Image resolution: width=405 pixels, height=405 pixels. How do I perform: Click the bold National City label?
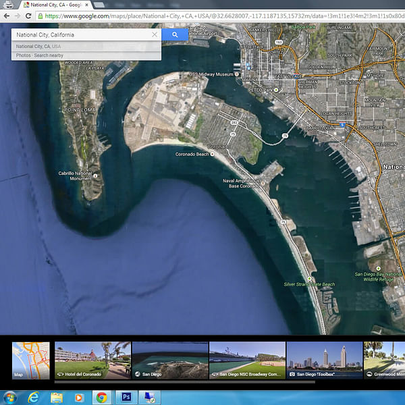(394, 167)
